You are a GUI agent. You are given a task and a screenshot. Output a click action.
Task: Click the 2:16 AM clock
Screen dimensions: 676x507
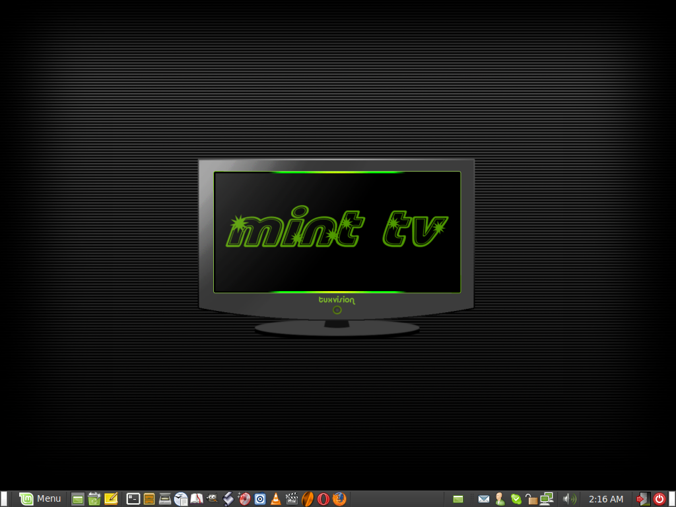606,499
